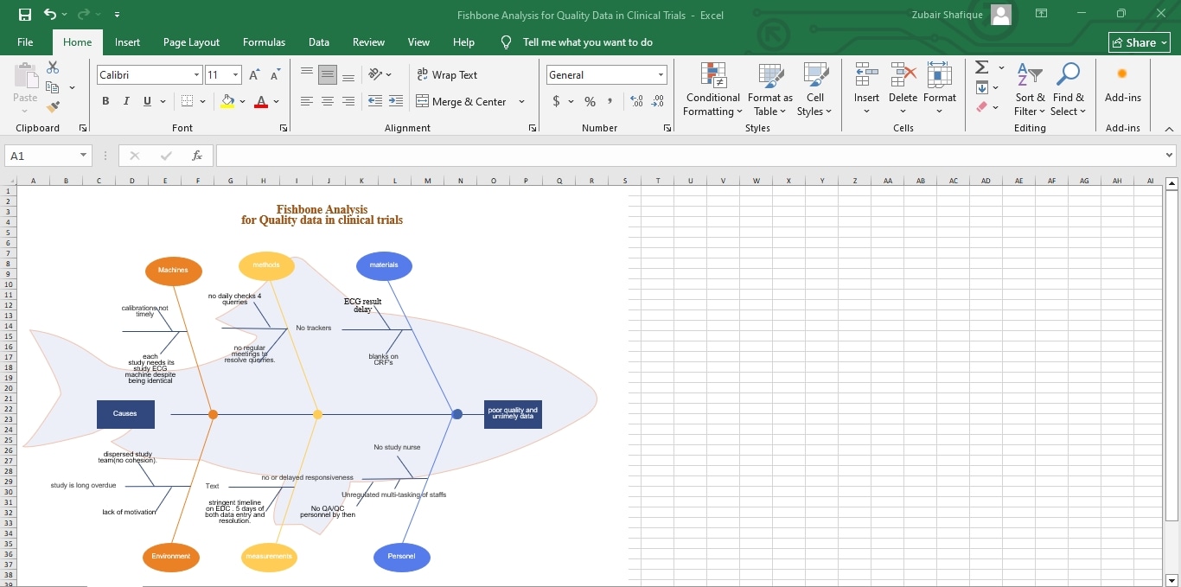This screenshot has width=1181, height=587.
Task: Click the Share button
Action: 1139,41
